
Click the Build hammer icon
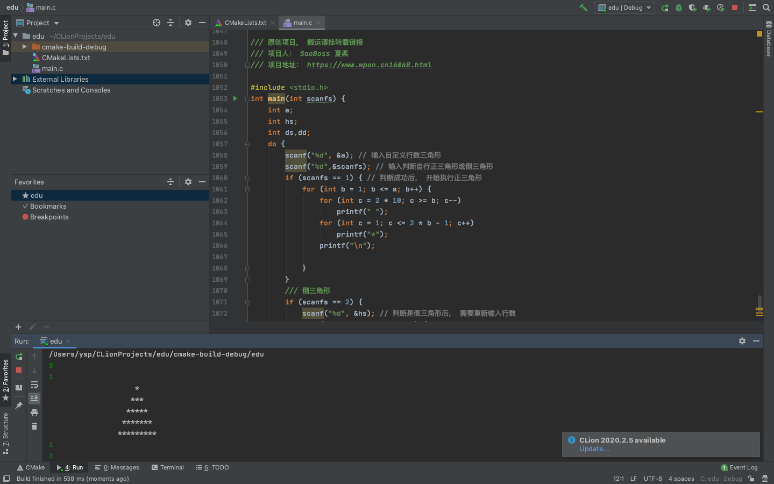(583, 8)
